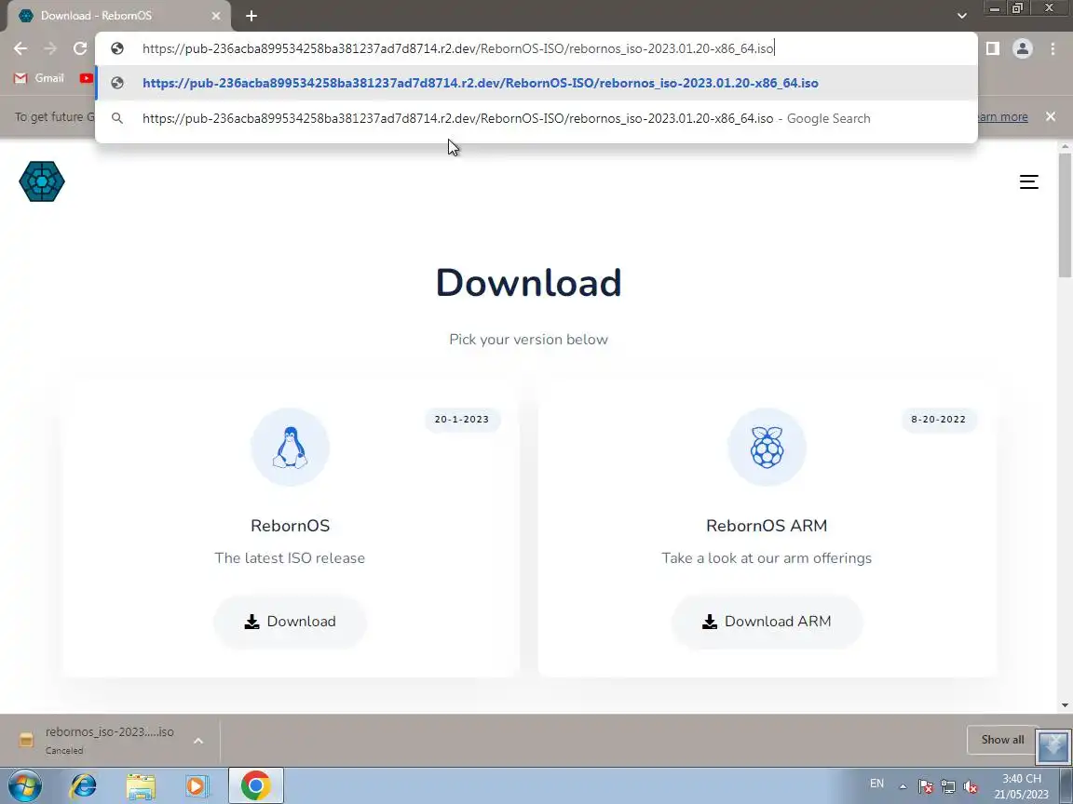Dismiss the info bar with the X

tap(1051, 117)
